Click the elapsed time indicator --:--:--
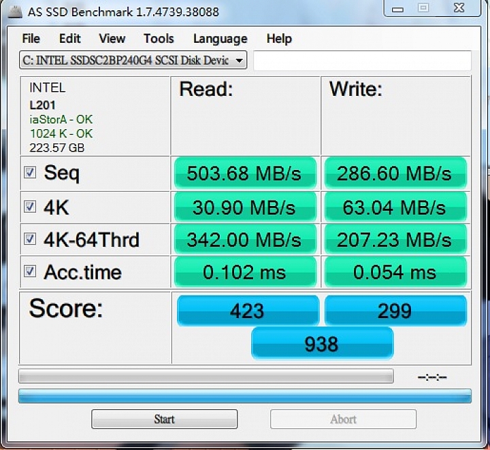 point(432,377)
